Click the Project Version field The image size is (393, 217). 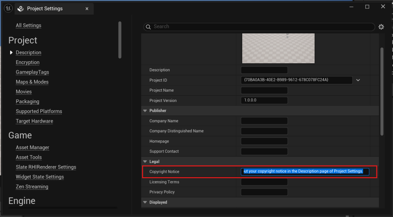click(x=264, y=100)
